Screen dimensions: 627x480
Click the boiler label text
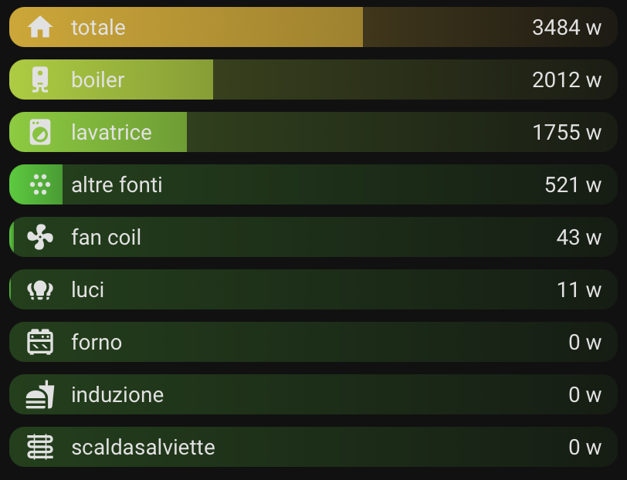click(x=98, y=80)
